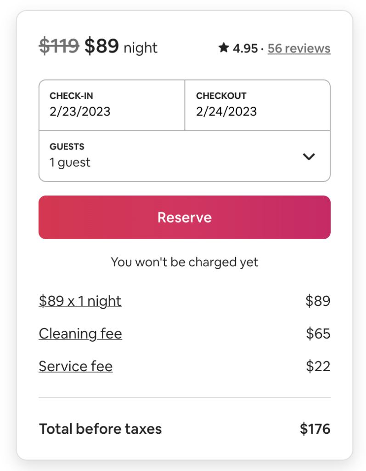Open the Cleaning fee details link
This screenshot has height=471, width=366.
pos(80,333)
